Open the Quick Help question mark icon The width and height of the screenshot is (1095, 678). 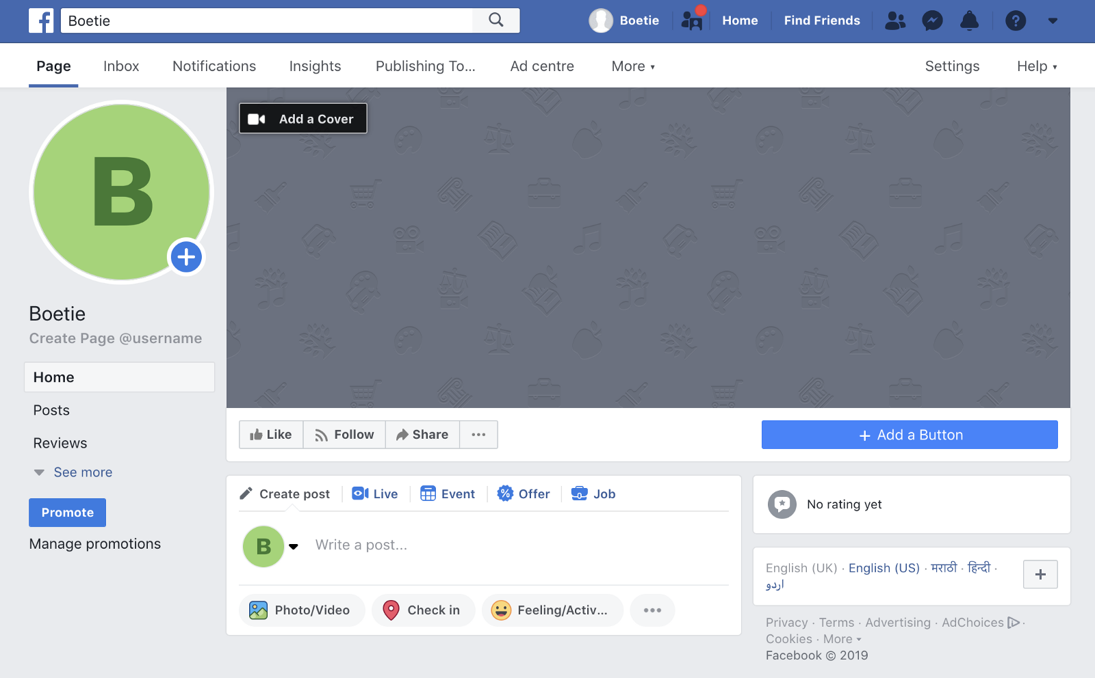tap(1016, 21)
